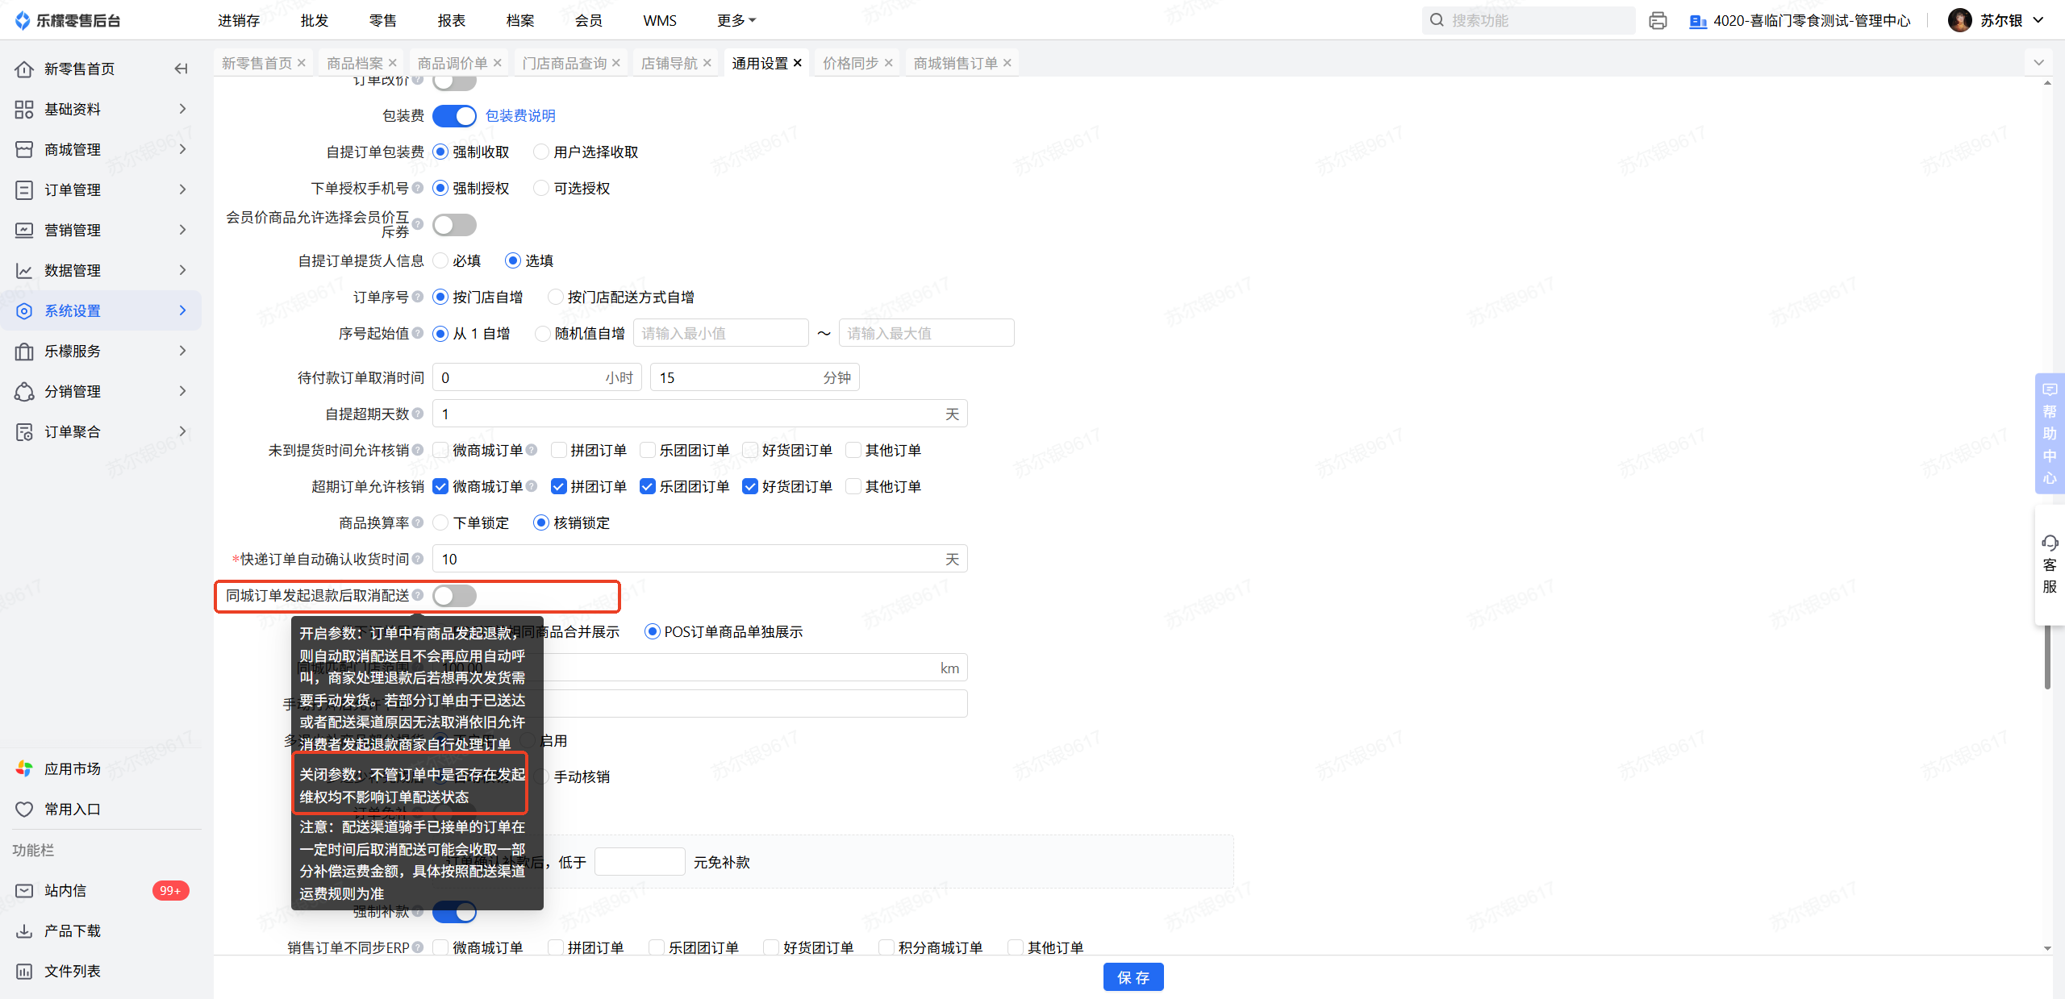Click the 产品下载 download icon

24,930
